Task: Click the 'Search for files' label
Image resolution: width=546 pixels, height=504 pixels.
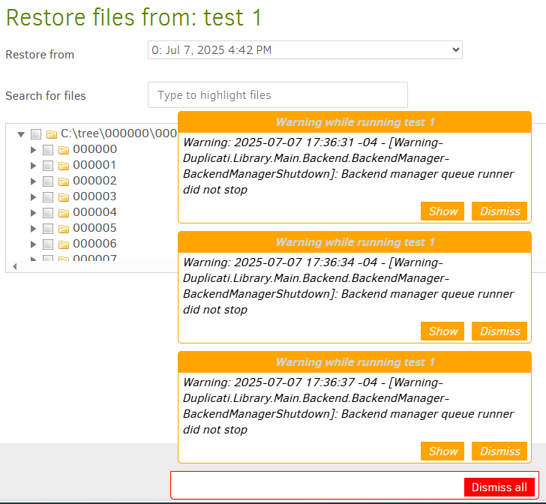Action: [46, 96]
